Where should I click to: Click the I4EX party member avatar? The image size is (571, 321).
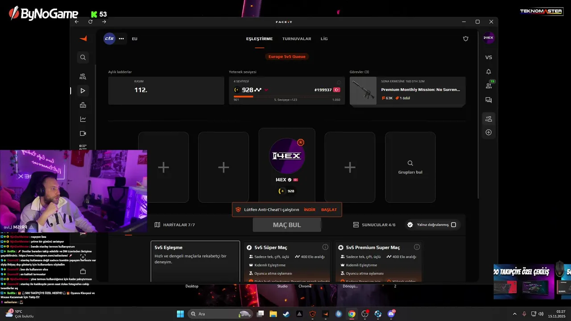click(x=287, y=156)
